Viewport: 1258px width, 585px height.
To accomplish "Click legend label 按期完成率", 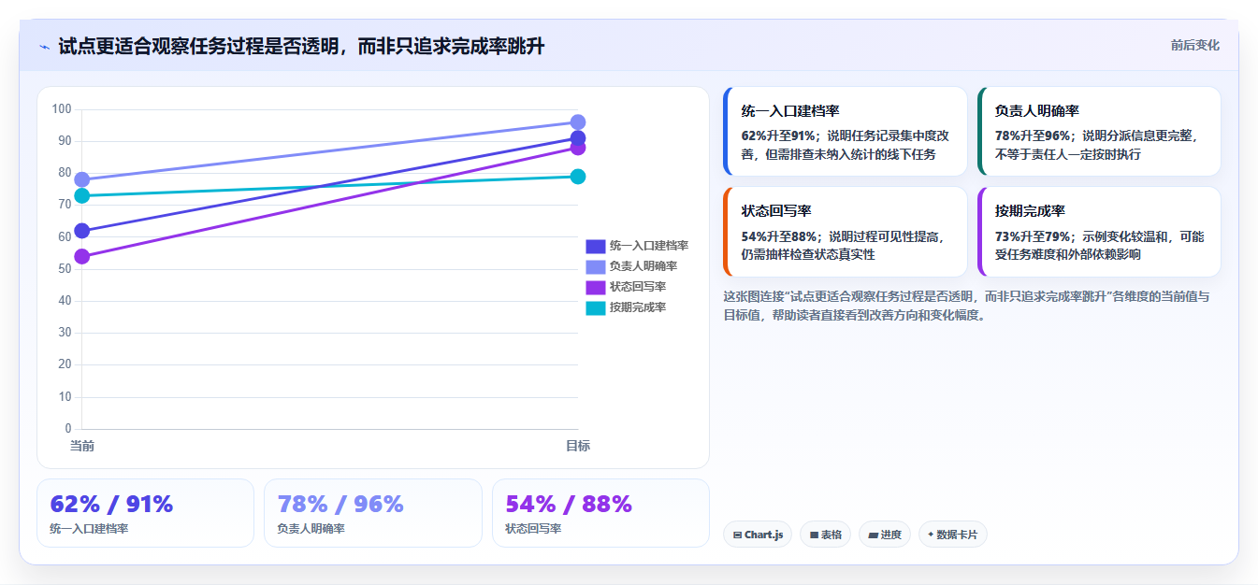I will (638, 307).
